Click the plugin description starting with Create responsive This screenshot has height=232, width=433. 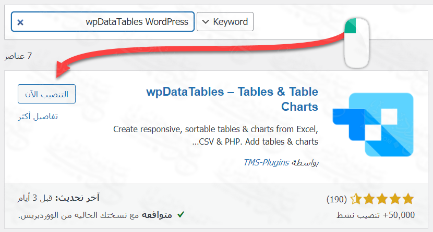pyautogui.click(x=215, y=135)
